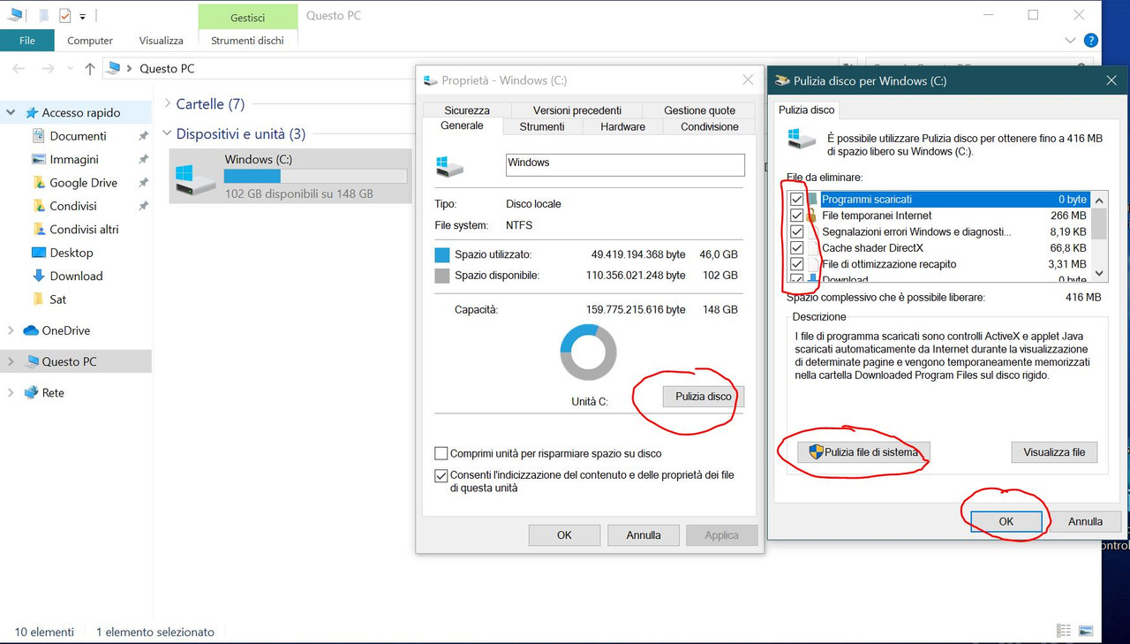Click the scroll up arrow in file list
The width and height of the screenshot is (1130, 644).
tap(1099, 200)
